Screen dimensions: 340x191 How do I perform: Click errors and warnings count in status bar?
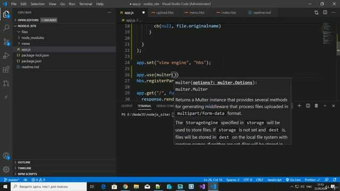click(38, 180)
